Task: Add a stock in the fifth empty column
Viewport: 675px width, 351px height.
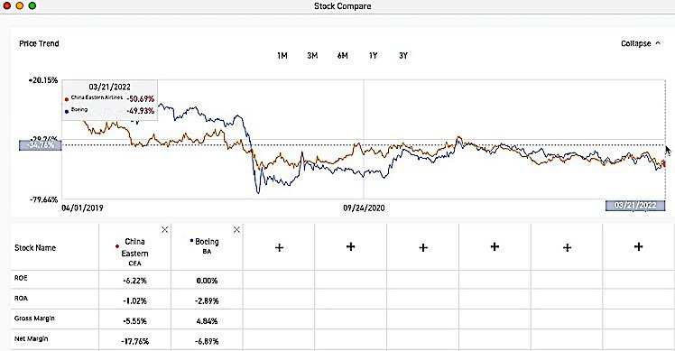Action: tap(567, 247)
